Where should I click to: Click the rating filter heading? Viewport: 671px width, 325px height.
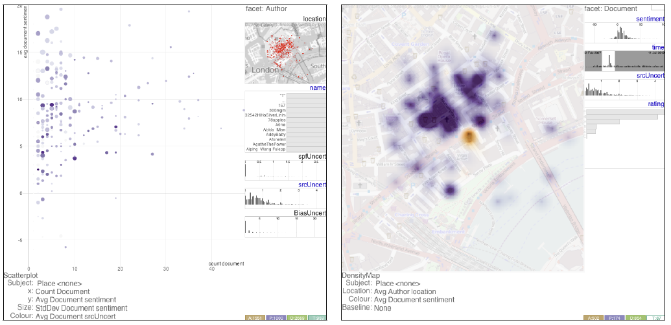pyautogui.click(x=655, y=104)
